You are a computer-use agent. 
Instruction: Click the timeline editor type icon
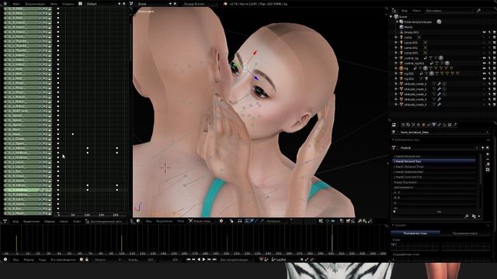pos(5,260)
